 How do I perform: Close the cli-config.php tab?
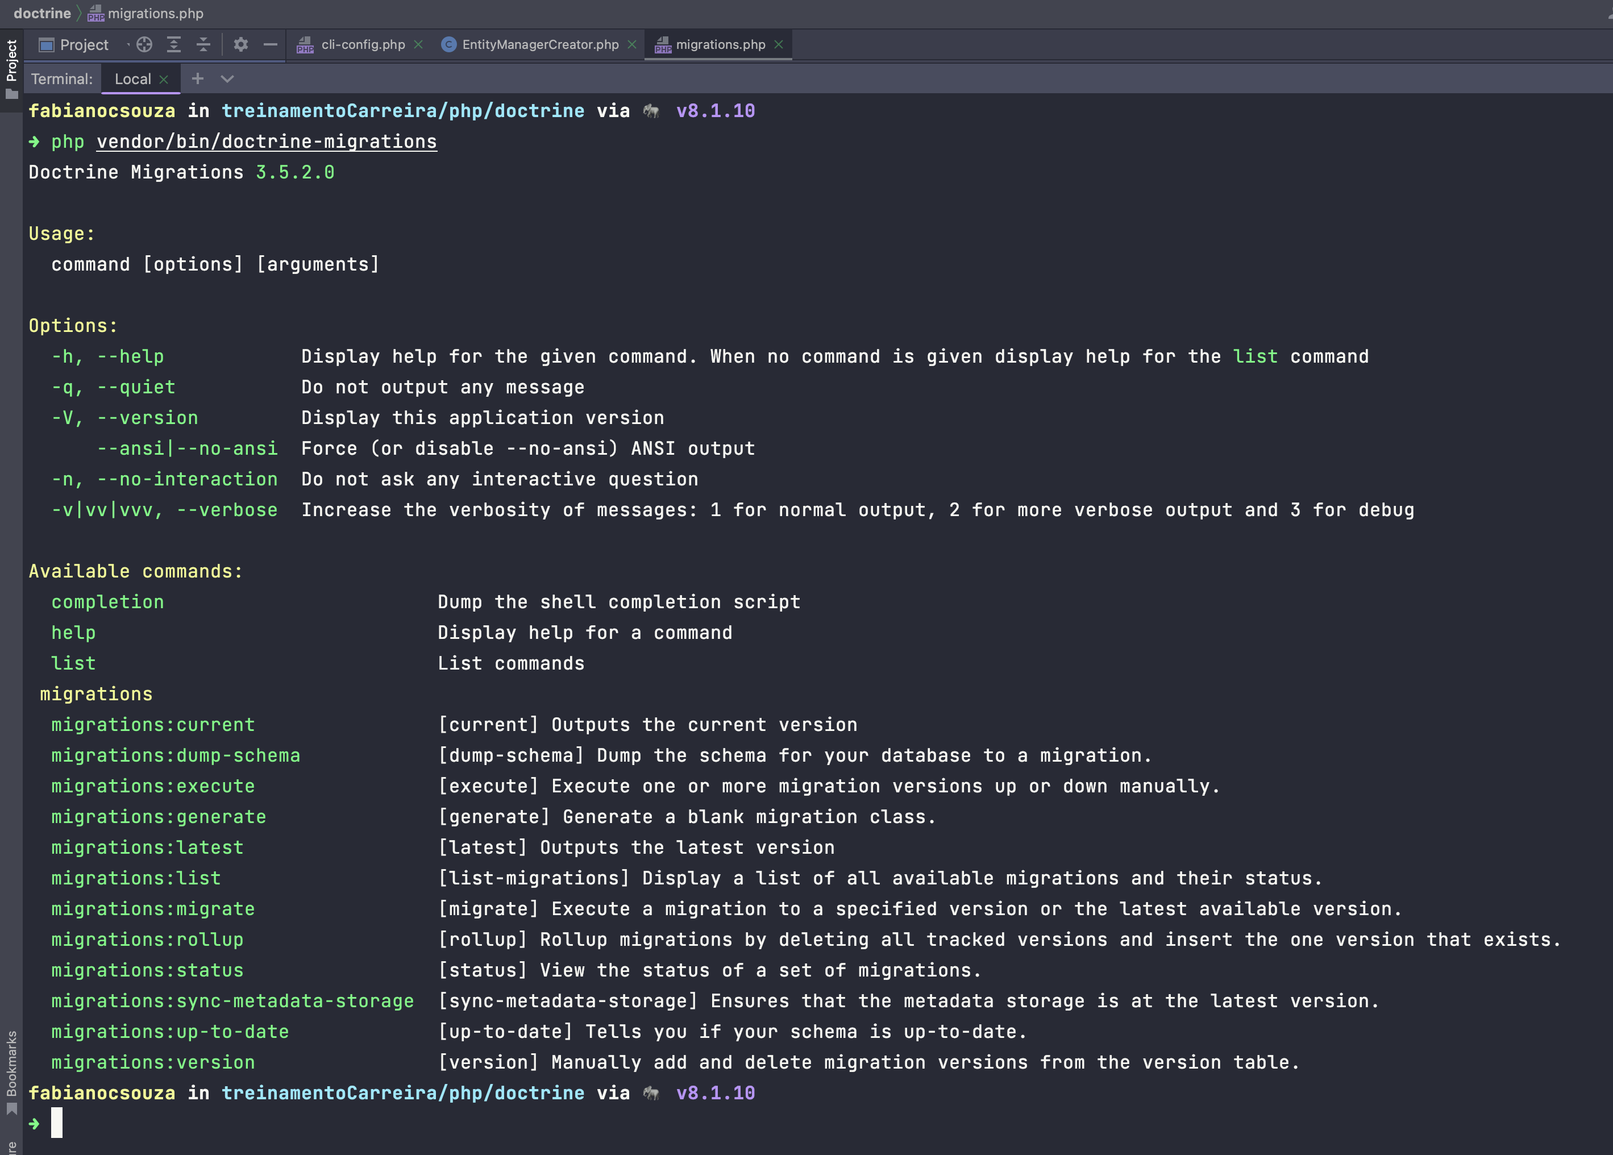tap(418, 45)
